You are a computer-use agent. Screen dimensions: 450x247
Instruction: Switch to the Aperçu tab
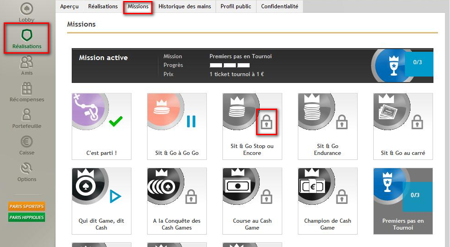(69, 6)
